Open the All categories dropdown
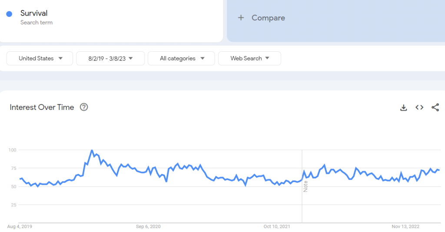 point(181,58)
